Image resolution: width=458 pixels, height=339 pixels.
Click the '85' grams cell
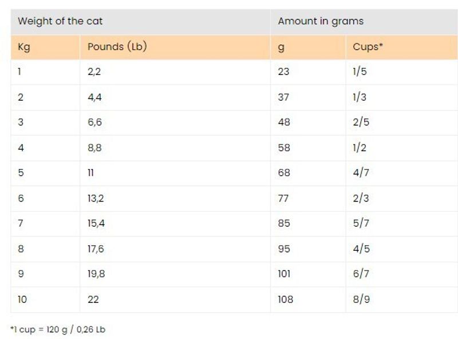284,223
